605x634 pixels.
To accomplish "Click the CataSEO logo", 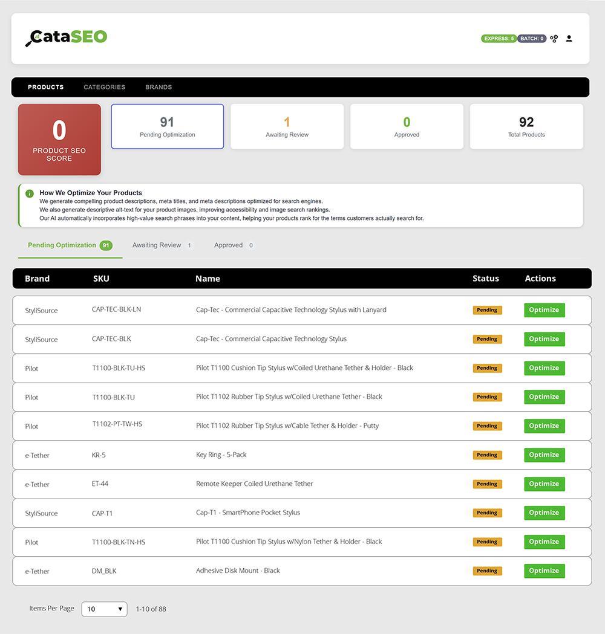I will [66, 37].
